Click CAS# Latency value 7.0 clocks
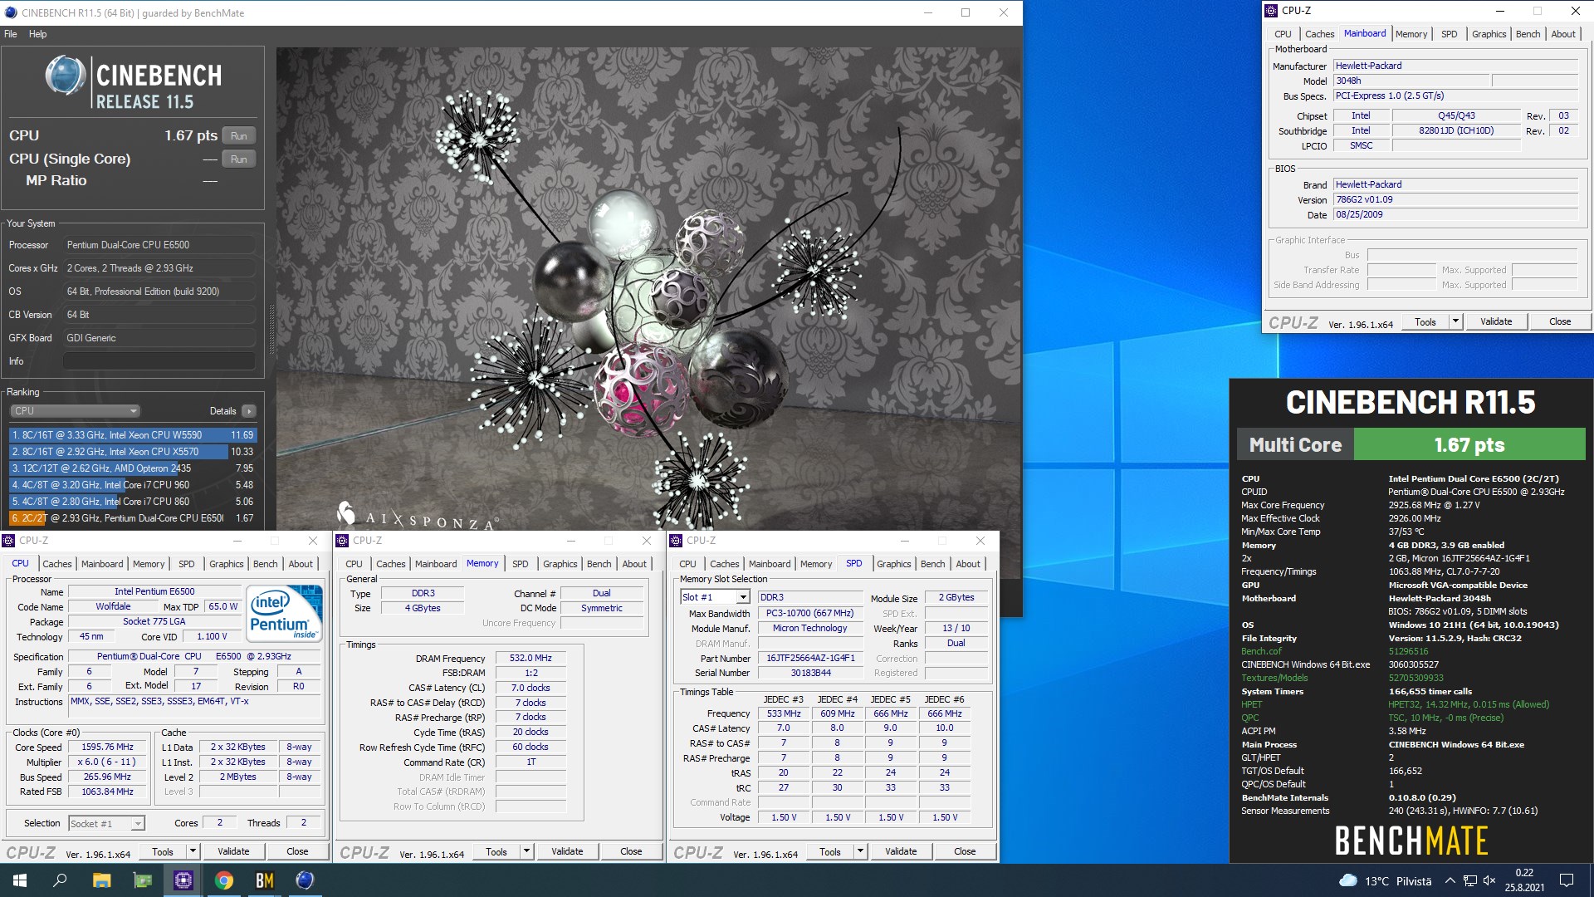 point(531,688)
